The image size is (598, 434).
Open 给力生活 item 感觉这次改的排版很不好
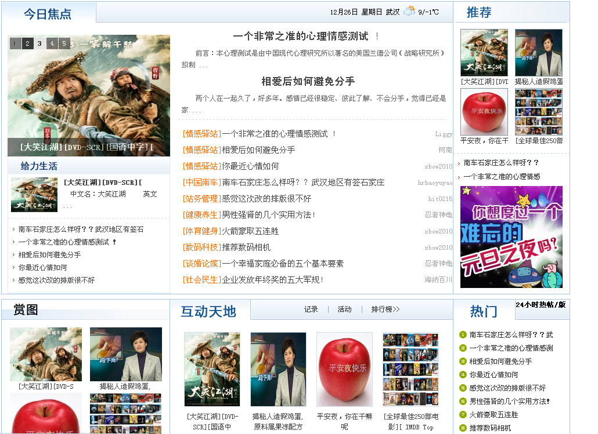[x=56, y=280]
